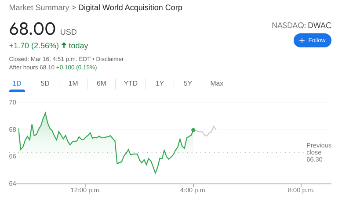Viewport: 342px width, 201px height.
Task: Click the NASDAQ: DWAC ticker label
Action: (x=301, y=25)
